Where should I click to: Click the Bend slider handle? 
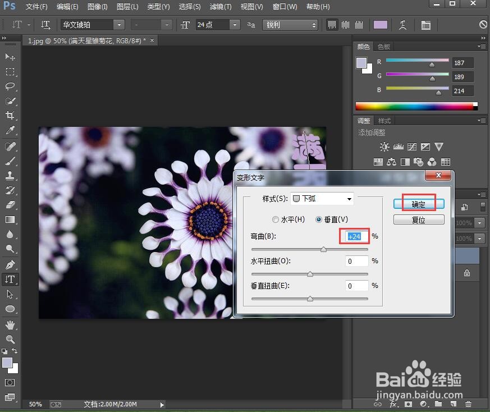323,249
